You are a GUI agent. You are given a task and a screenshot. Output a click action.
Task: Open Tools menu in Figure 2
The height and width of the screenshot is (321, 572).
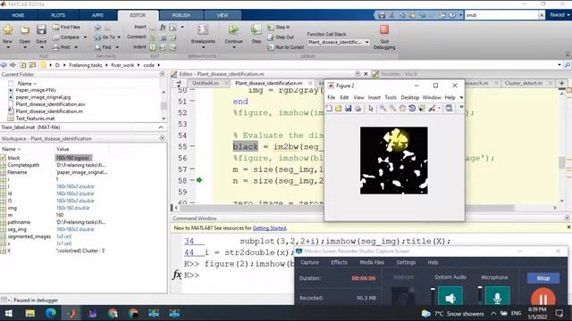point(391,97)
